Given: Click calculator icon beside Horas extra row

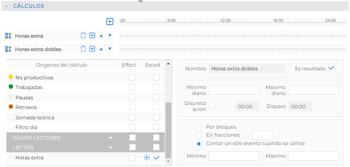Looking at the screenshot, I should 8,36.
